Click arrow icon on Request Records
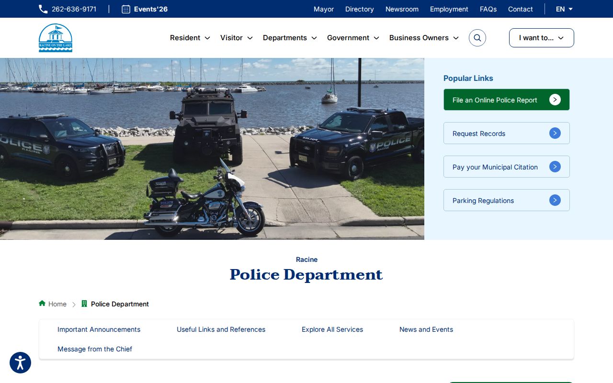Viewport: 613px width, 383px height. (555, 133)
